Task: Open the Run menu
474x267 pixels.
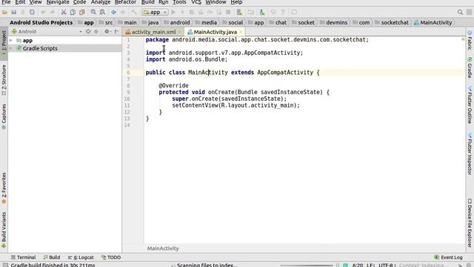Action: click(164, 2)
